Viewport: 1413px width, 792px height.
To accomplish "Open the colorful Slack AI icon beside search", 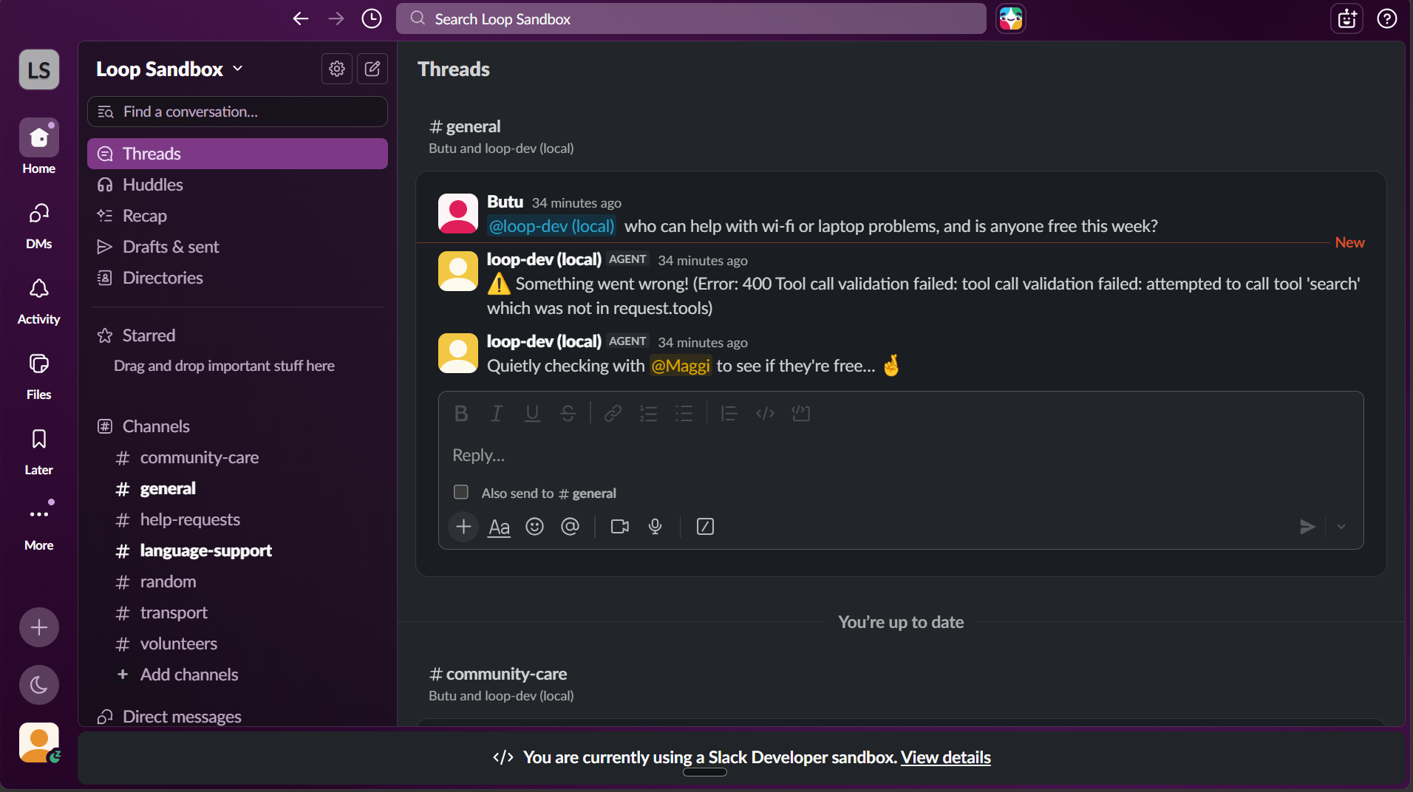I will point(1010,18).
